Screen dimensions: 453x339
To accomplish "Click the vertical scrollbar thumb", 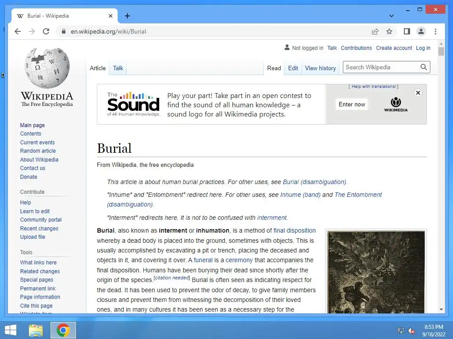I will 441,52.
